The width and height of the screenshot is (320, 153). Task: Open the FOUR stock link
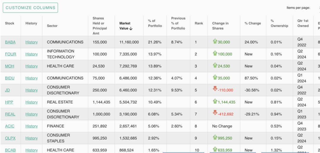(x=11, y=54)
